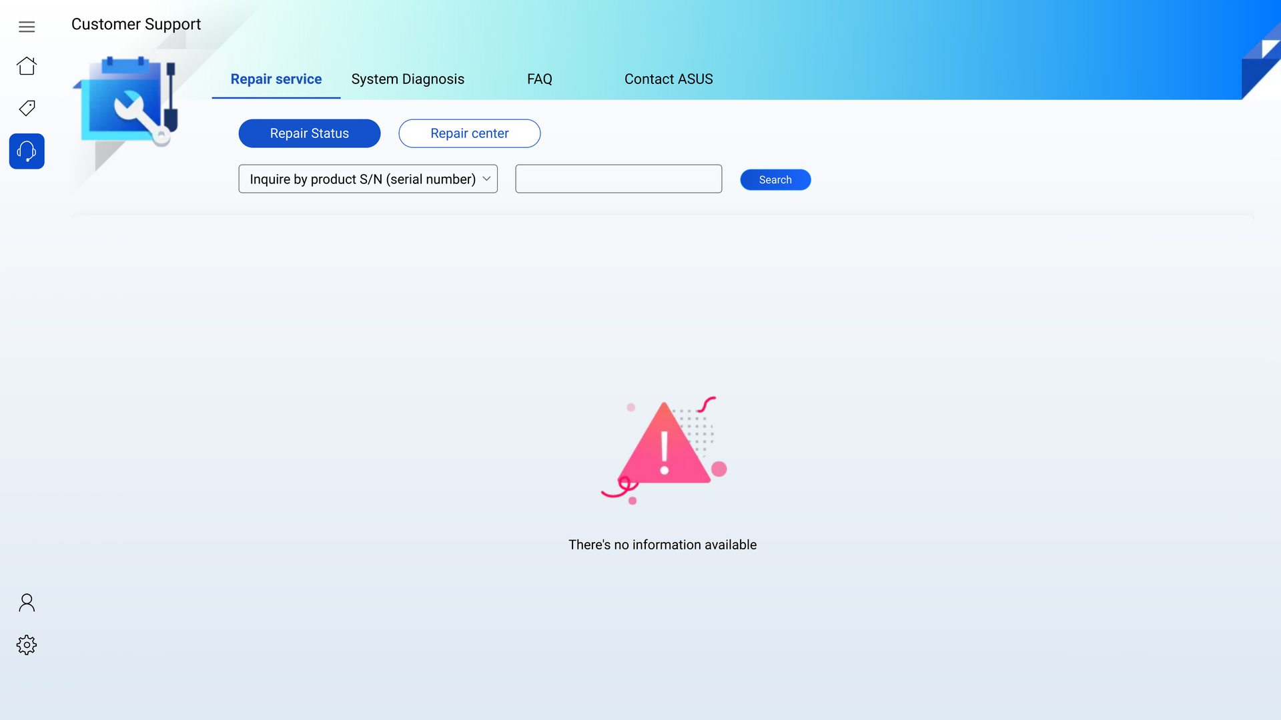The width and height of the screenshot is (1281, 720).
Task: Open the user account profile icon
Action: (27, 603)
